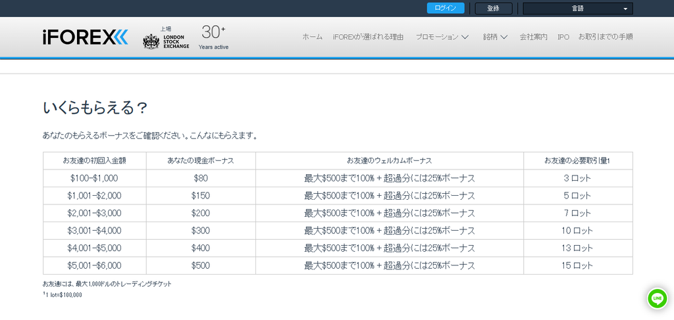Open iFOREXが選ばれる理由 page
The image size is (674, 320).
[x=368, y=37]
